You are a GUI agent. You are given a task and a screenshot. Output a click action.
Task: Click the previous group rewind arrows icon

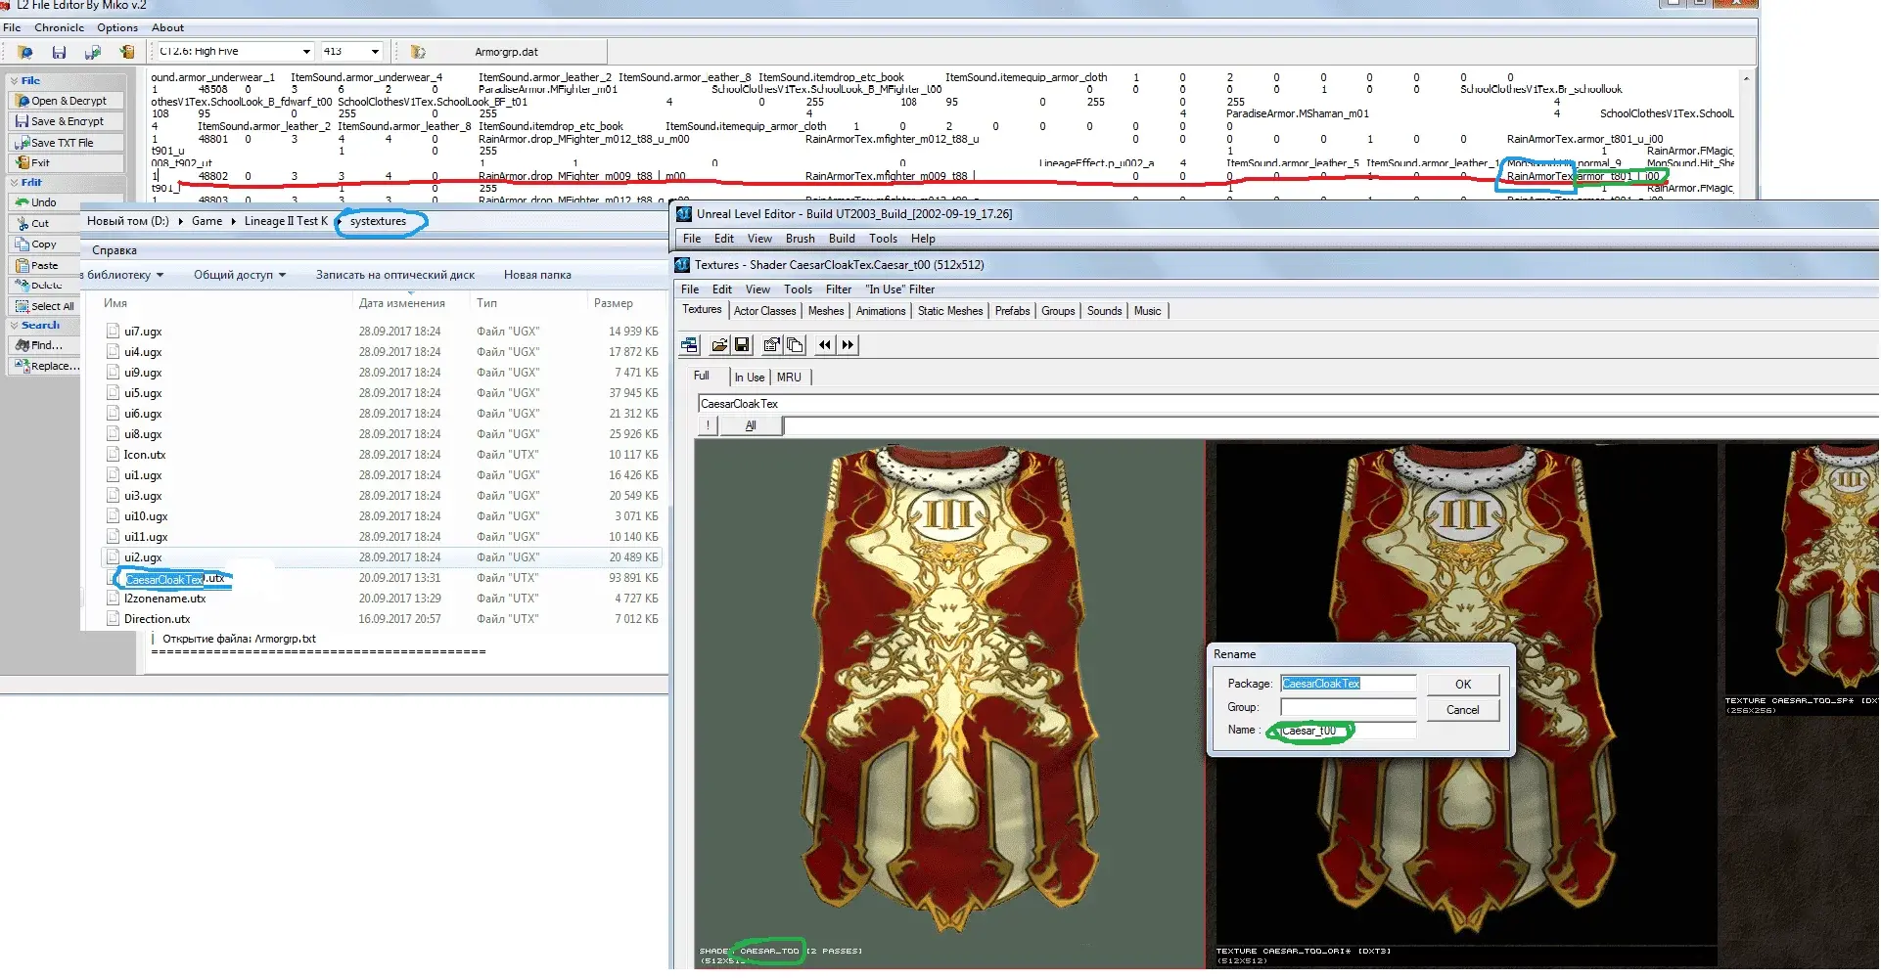tap(825, 344)
